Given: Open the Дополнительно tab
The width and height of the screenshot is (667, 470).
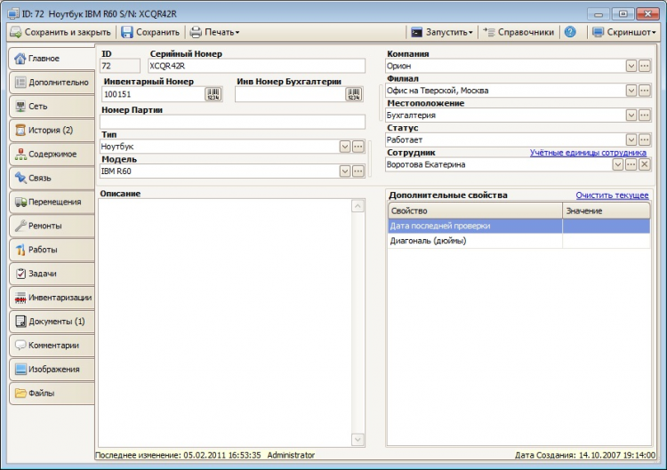Looking at the screenshot, I should pyautogui.click(x=52, y=83).
